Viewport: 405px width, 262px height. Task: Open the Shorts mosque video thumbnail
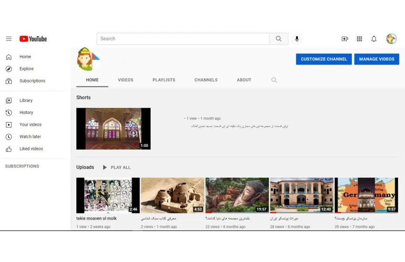coord(113,129)
